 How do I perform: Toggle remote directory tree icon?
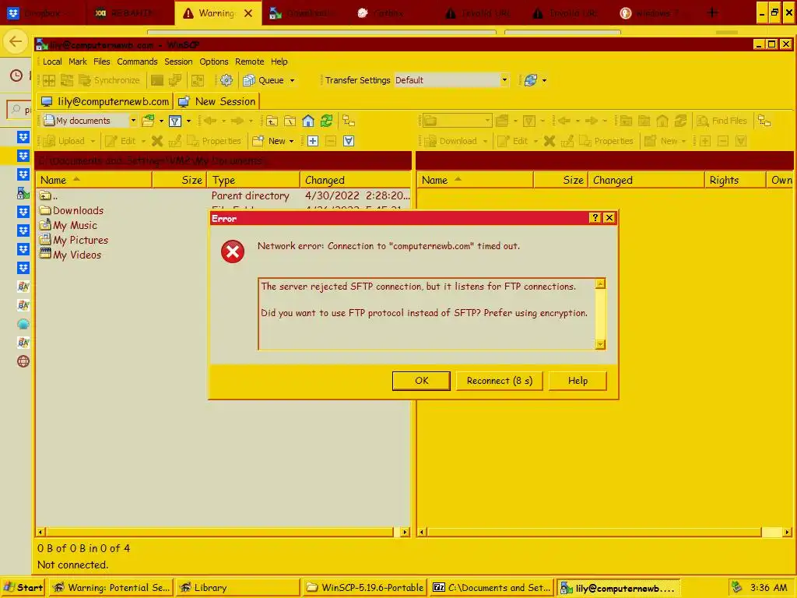[x=764, y=121]
